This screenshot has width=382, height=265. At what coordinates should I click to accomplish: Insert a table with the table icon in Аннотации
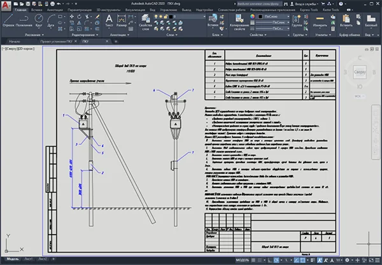tap(131, 29)
